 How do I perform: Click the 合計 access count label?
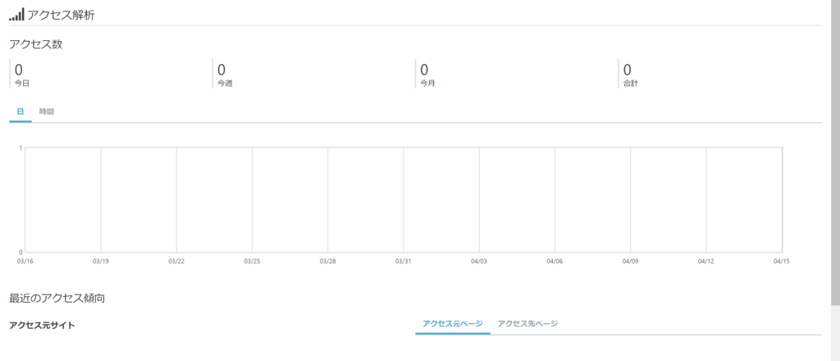(x=631, y=84)
